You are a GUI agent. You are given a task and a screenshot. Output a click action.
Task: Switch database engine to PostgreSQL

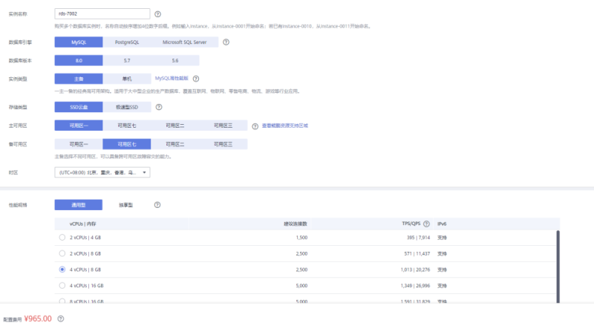131,42
